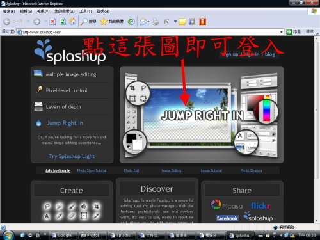Refresh the current page
The width and height of the screenshot is (320, 240).
[x=63, y=21]
